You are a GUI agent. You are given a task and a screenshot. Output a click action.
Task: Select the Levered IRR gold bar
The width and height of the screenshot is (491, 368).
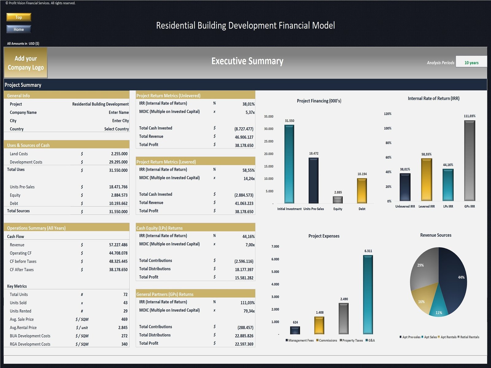427,179
